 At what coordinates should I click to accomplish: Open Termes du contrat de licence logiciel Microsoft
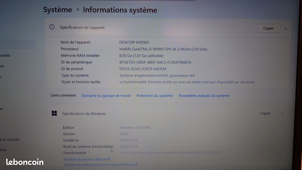[x=101, y=164]
